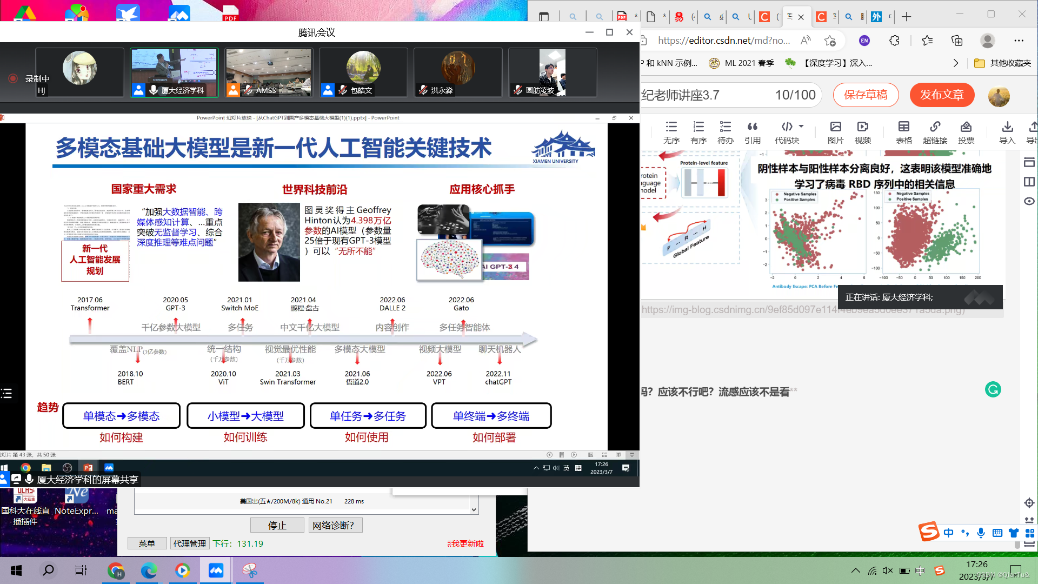
Task: Click the Sogou S logo on IME toolbar
Action: [929, 532]
